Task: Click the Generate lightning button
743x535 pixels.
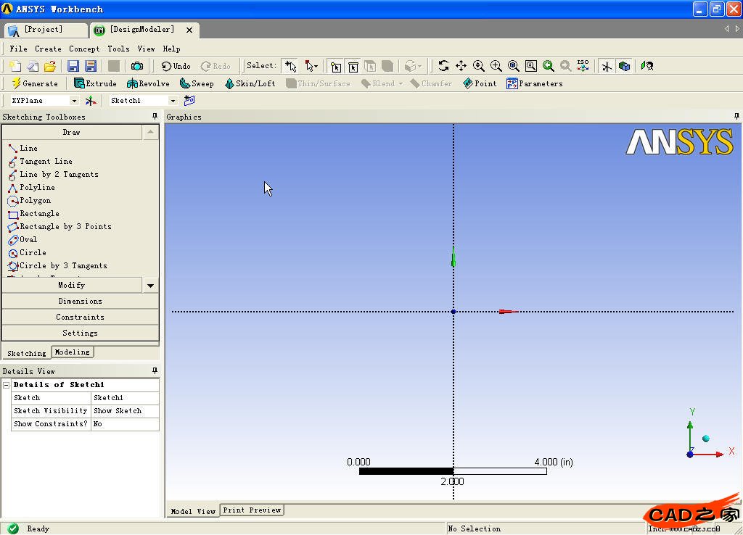Action: tap(35, 83)
